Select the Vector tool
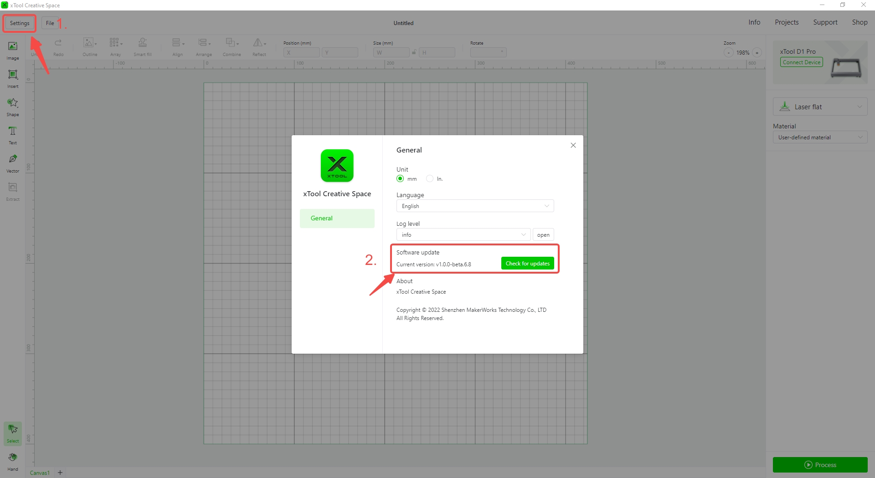The height and width of the screenshot is (478, 875). 12,163
